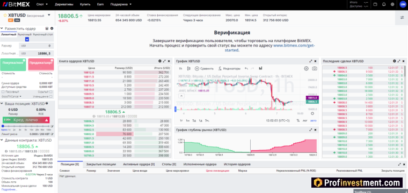Set the chart range to 1м
The height and width of the screenshot is (193, 408).
coord(187,120)
